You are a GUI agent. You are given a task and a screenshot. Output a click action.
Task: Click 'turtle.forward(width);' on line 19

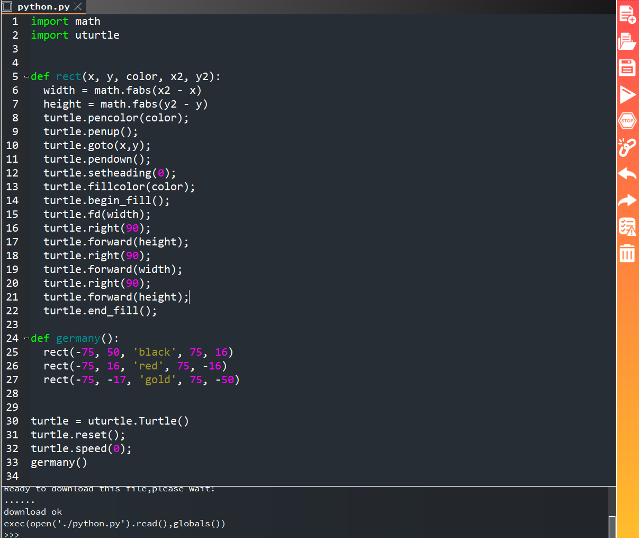[x=113, y=270]
